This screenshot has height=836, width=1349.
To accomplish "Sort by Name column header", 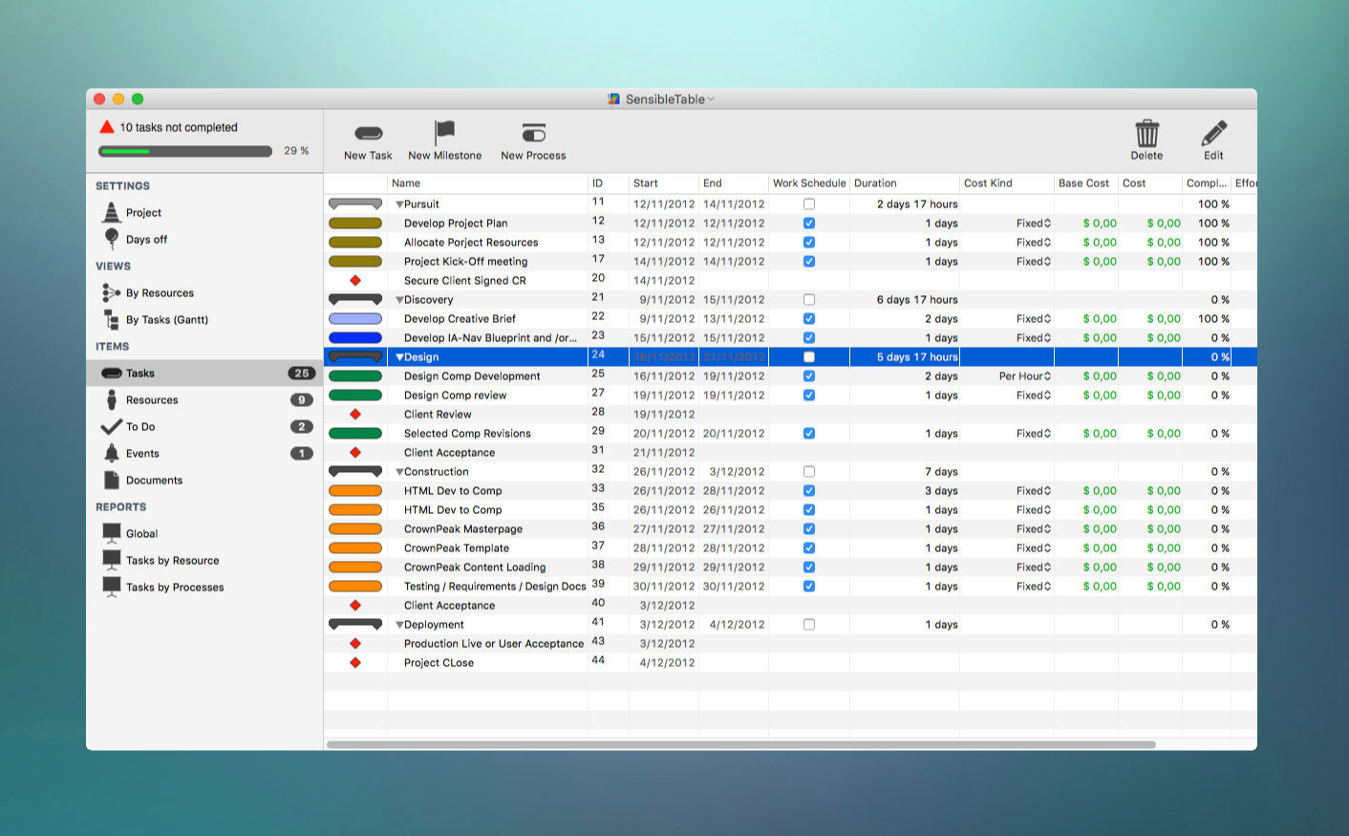I will click(487, 183).
